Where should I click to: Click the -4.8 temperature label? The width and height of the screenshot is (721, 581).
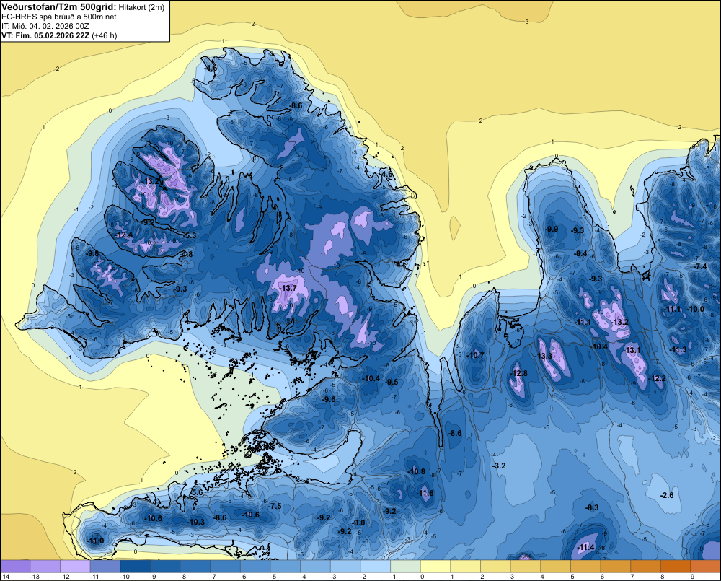click(187, 254)
